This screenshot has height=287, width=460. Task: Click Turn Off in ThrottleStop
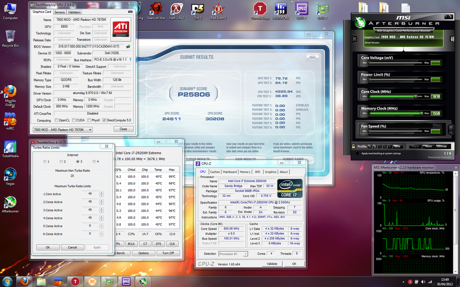coord(168,253)
